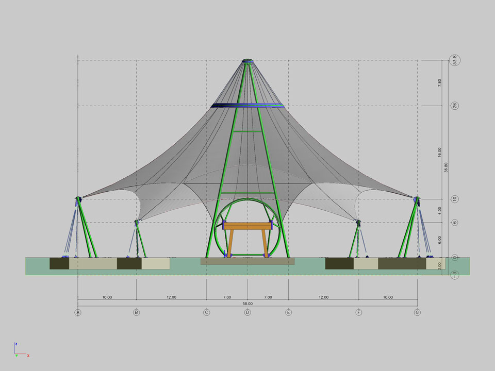Click the elevation 6 level marker
The height and width of the screenshot is (371, 495).
click(x=455, y=223)
